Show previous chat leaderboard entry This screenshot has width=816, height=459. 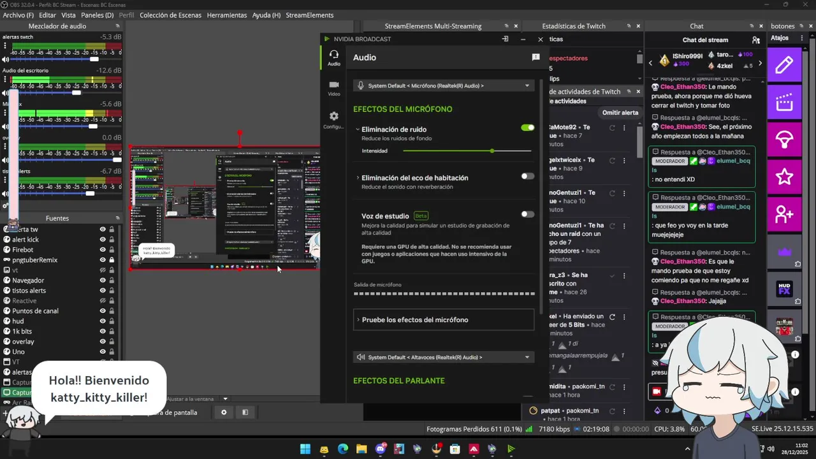click(650, 62)
